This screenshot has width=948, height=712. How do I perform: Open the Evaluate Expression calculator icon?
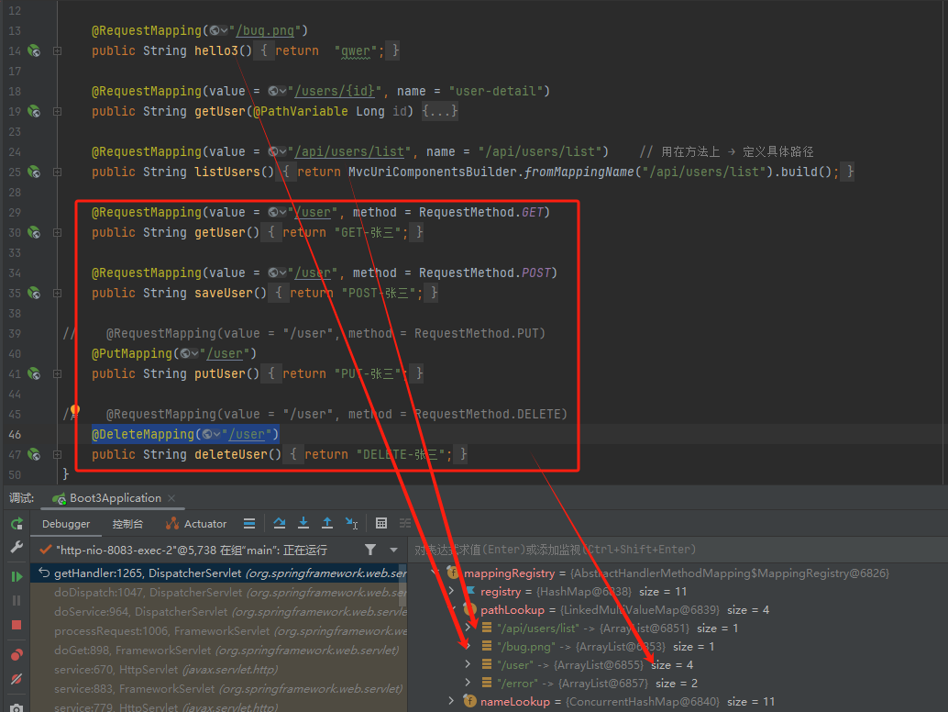tap(381, 523)
